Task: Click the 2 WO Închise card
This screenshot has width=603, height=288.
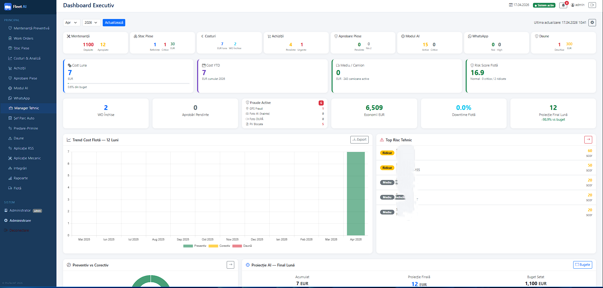Action: 106,113
